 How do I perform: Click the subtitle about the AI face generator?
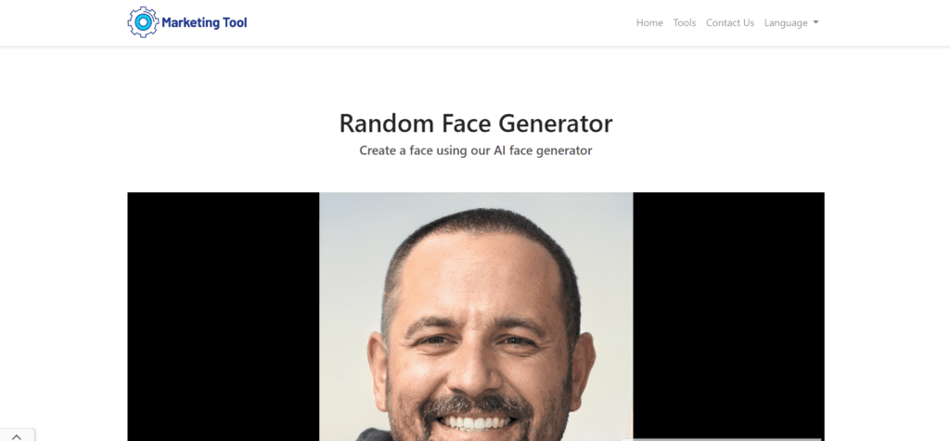click(x=476, y=150)
